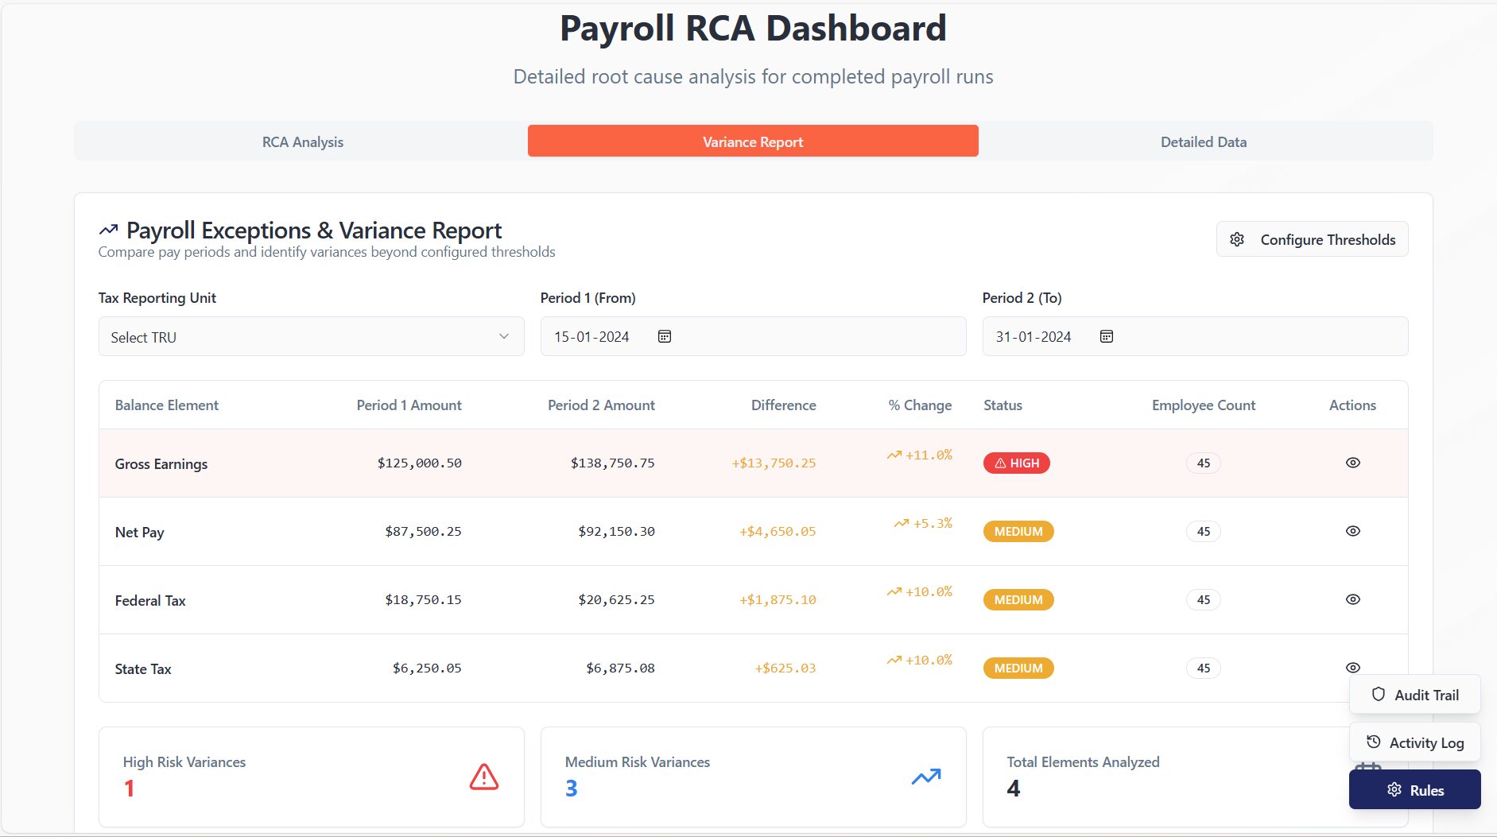
Task: Click the eye icon in Gross Earnings row
Action: pyautogui.click(x=1352, y=463)
